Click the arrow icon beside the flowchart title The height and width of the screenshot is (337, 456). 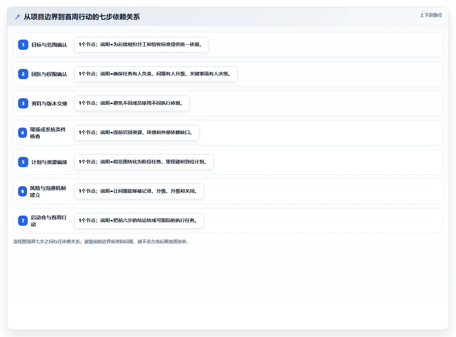tap(17, 17)
